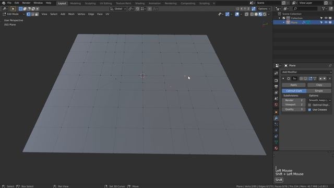Activate Face select mode icon

(37, 14)
